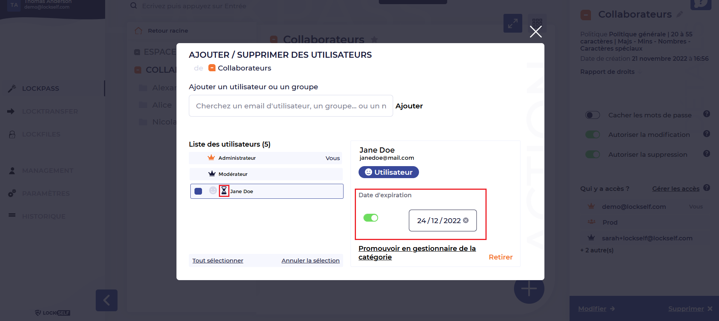
Task: Clear the expiration date with the x icon
Action: pos(466,220)
